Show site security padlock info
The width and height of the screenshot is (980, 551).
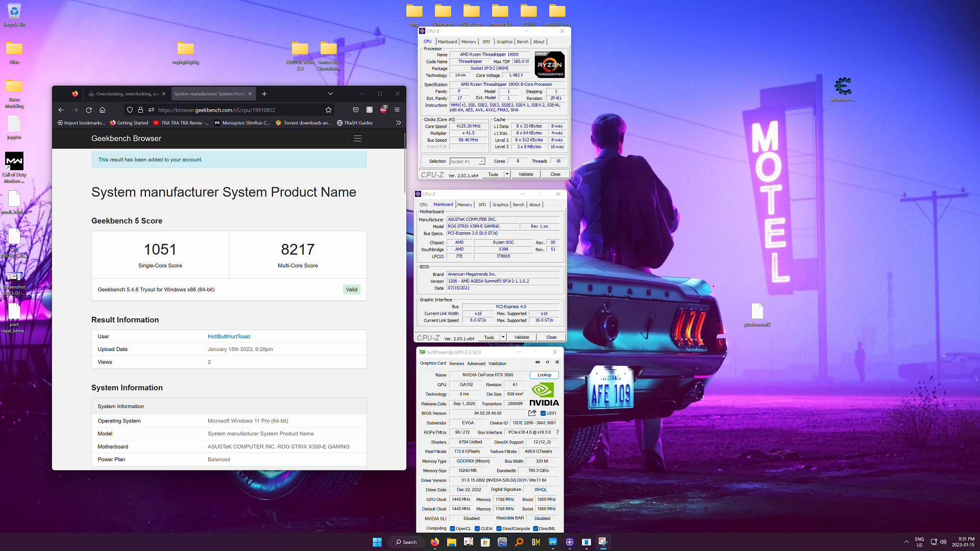click(140, 110)
